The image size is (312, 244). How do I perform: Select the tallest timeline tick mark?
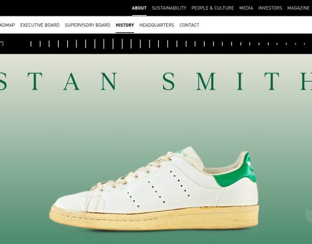click(113, 44)
